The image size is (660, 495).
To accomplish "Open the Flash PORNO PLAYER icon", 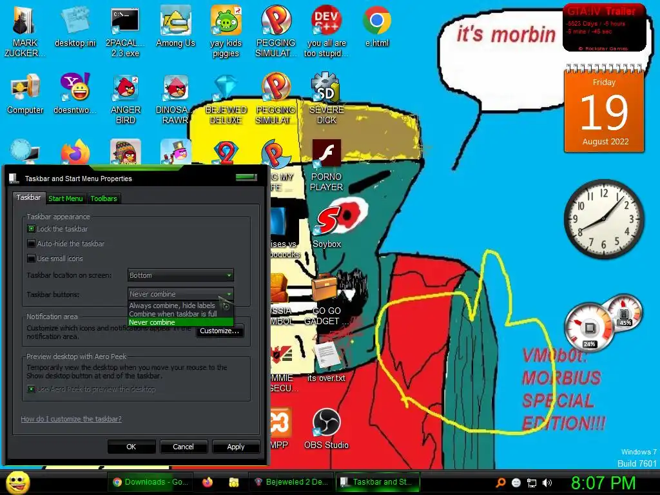I will [326, 165].
